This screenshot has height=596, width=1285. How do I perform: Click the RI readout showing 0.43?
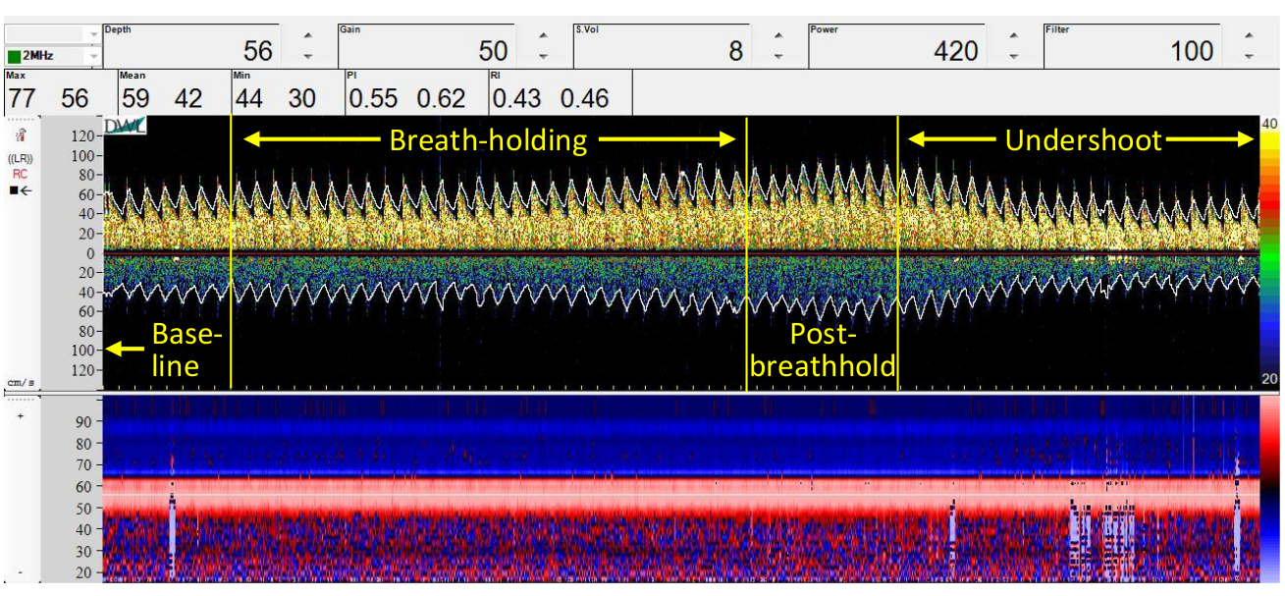click(516, 98)
